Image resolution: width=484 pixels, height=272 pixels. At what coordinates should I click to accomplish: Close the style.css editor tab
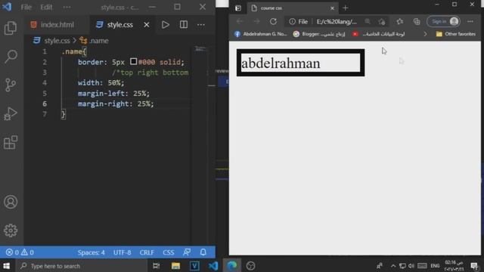[x=147, y=25]
